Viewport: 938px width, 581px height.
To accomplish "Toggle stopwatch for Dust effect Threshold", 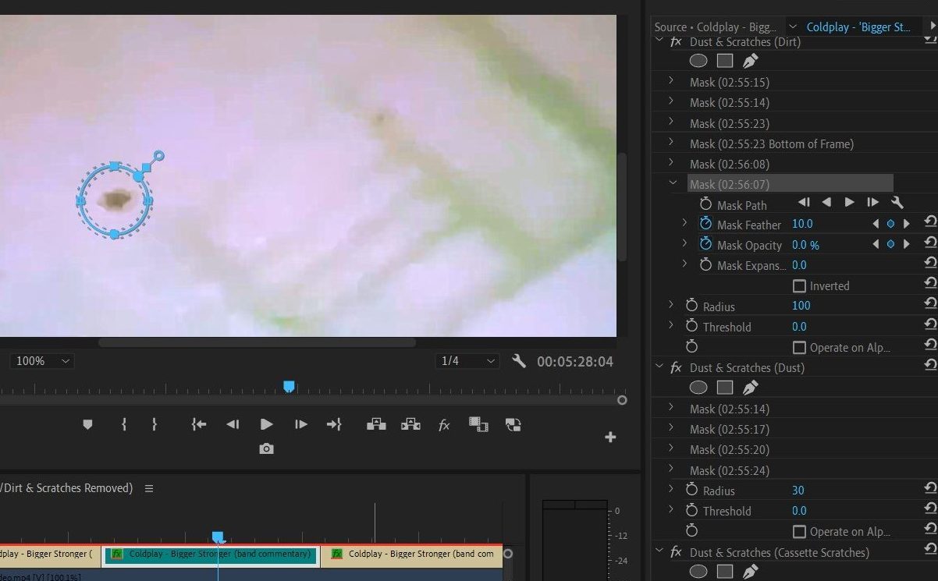I will [691, 510].
